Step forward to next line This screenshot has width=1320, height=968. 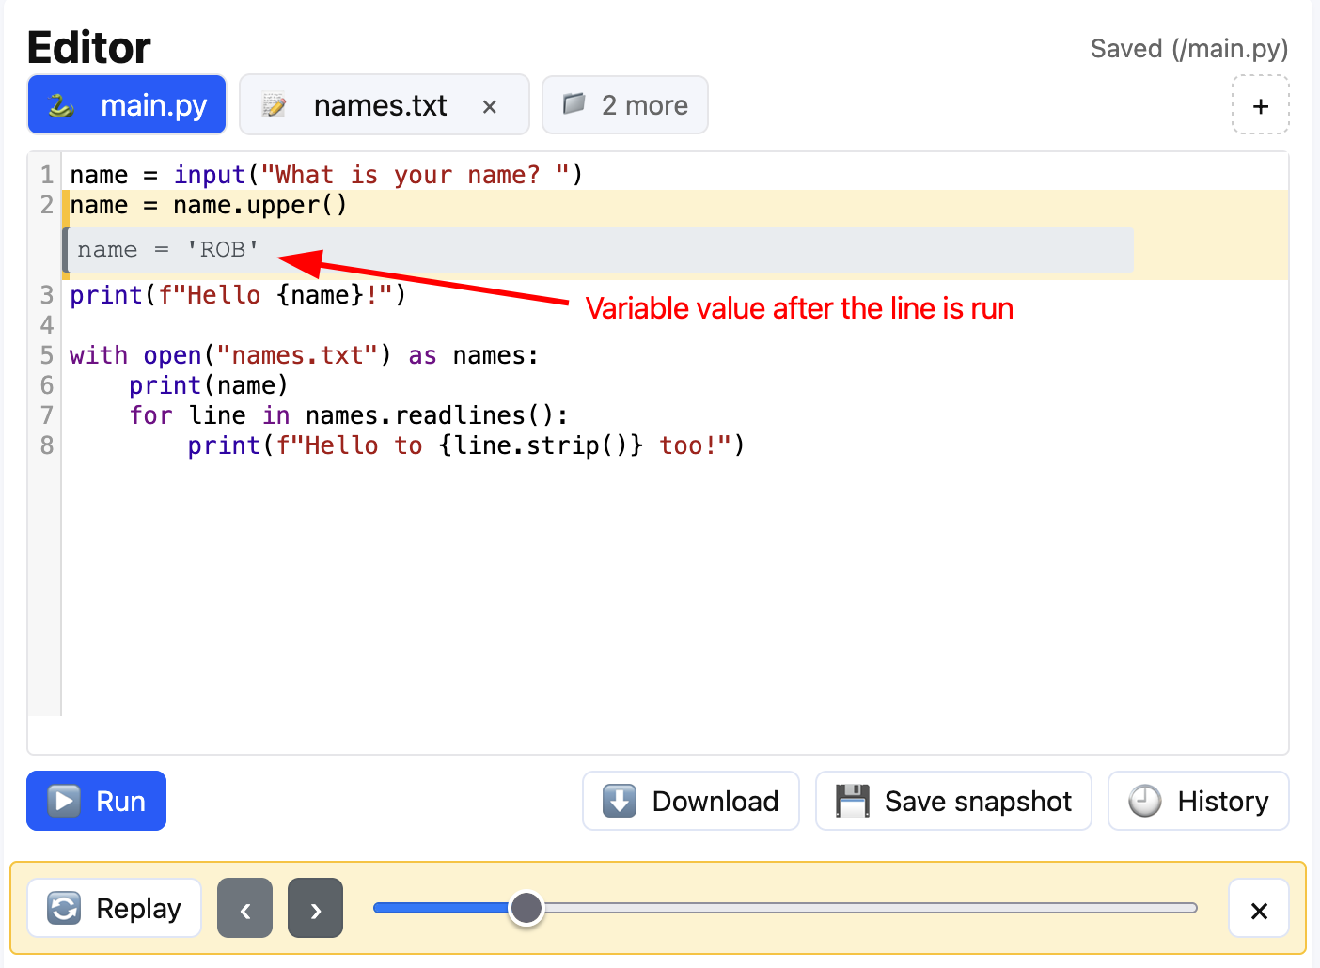(x=315, y=909)
